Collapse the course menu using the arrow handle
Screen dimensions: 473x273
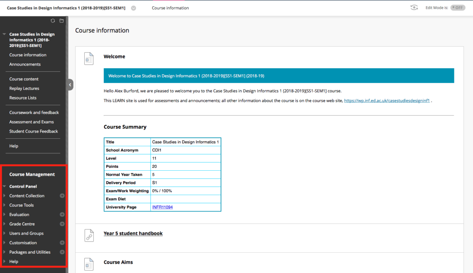[70, 84]
